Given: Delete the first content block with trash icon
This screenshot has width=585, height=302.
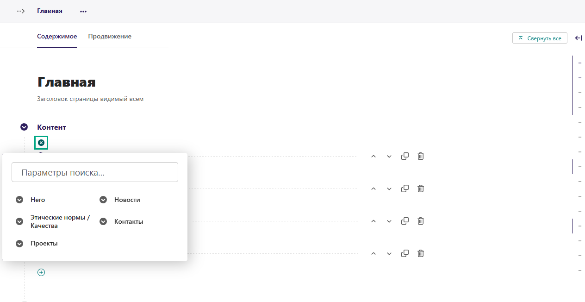Looking at the screenshot, I should 421,156.
